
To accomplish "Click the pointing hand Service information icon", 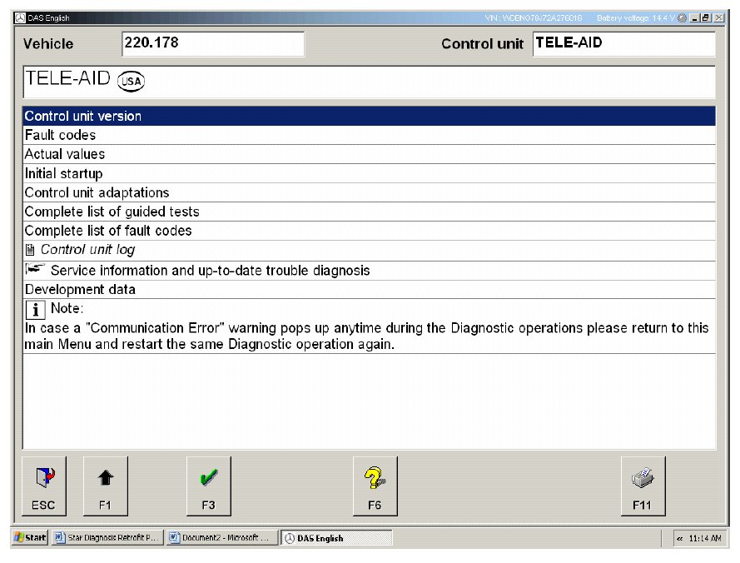I will point(34,270).
